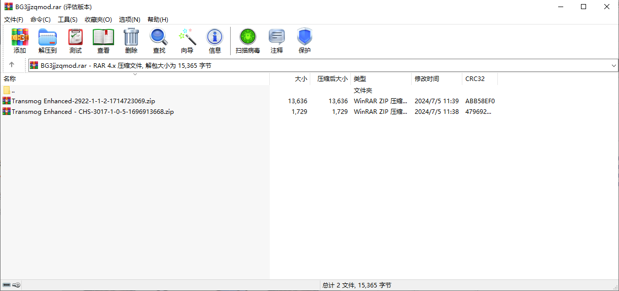
Task: Click the size value 13,636 in 大小 column
Action: pos(298,101)
